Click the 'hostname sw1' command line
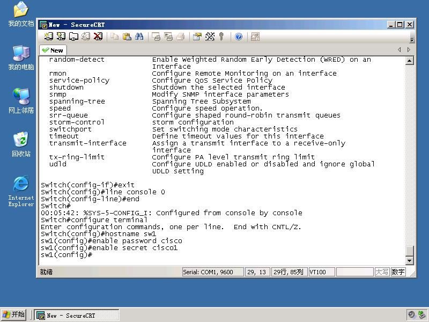 click(x=99, y=234)
